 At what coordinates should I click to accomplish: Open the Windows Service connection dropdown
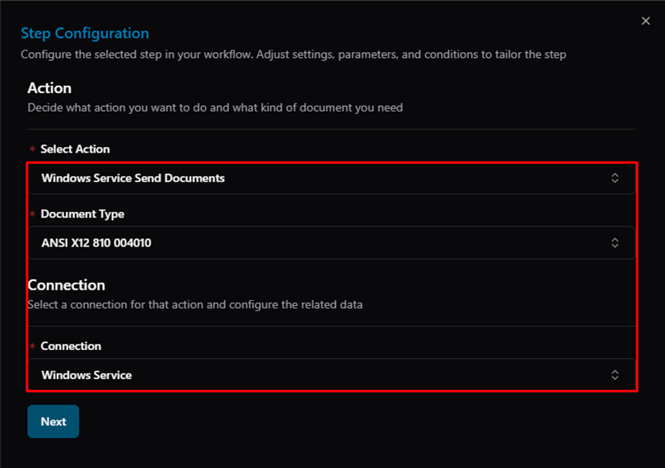(331, 375)
